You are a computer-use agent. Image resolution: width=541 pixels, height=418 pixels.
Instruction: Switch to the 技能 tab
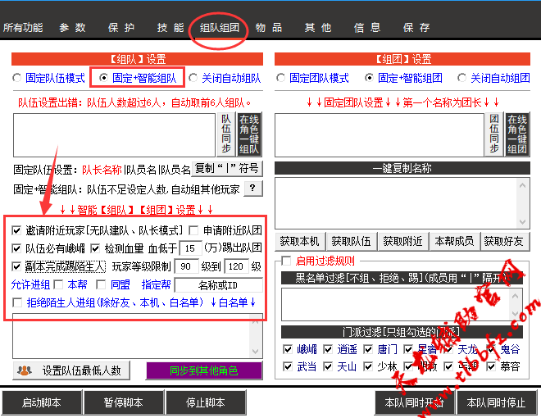pyautogui.click(x=170, y=27)
